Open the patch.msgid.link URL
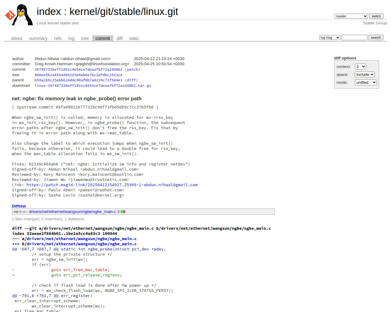Image resolution: width=391 pixels, height=312 pixels. pyautogui.click(x=112, y=185)
